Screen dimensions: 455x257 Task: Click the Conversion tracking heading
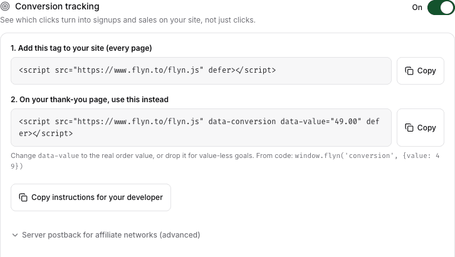pyautogui.click(x=57, y=6)
